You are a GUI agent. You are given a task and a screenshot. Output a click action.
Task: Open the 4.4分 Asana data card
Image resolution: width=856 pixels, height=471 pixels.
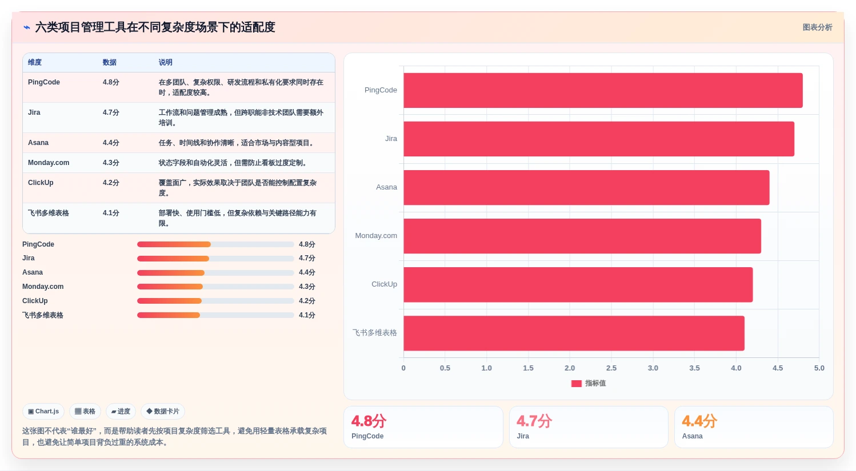(754, 427)
